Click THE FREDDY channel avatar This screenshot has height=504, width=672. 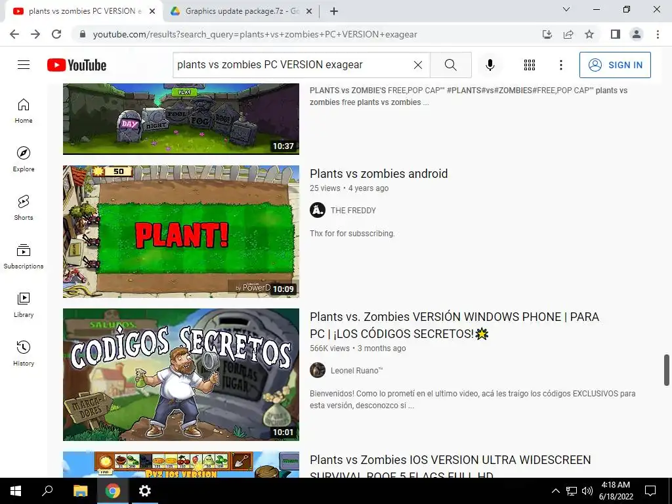pos(318,210)
